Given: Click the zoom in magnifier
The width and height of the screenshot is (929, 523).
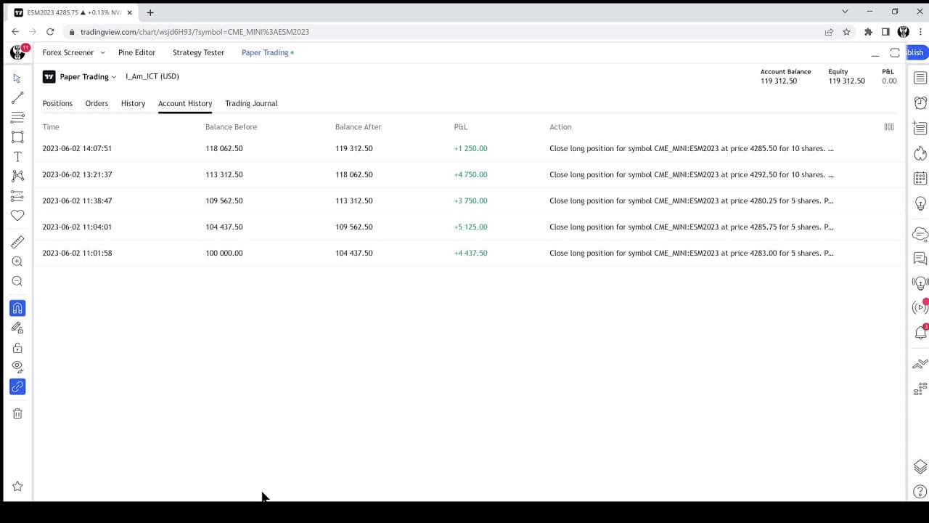Looking at the screenshot, I should [17, 261].
